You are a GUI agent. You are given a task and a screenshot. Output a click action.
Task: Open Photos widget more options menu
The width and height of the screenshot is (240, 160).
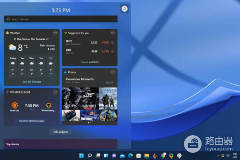click(113, 72)
